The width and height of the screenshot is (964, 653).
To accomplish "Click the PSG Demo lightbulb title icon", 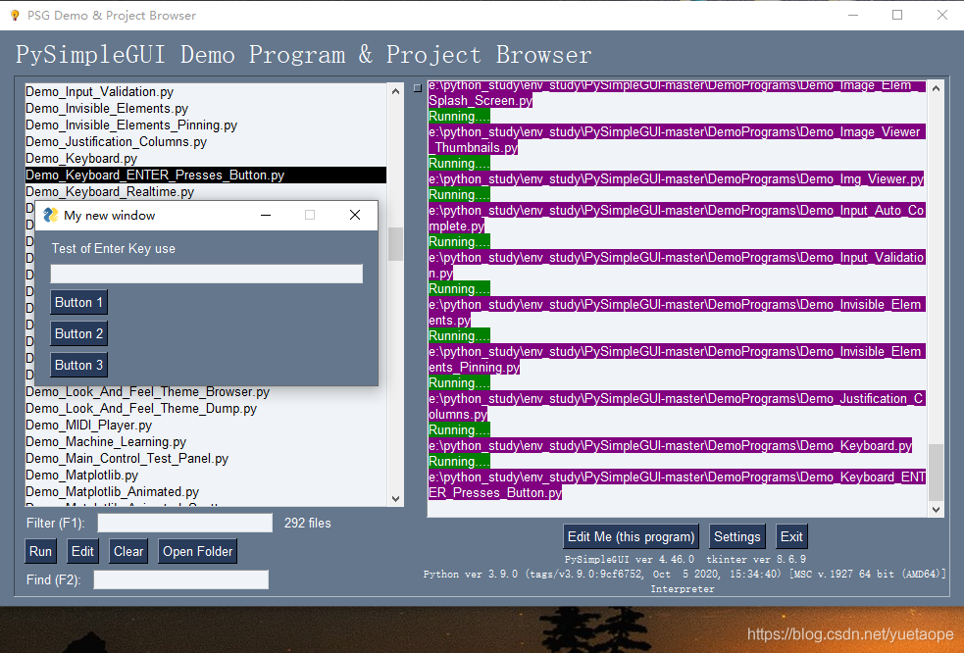I will [15, 16].
